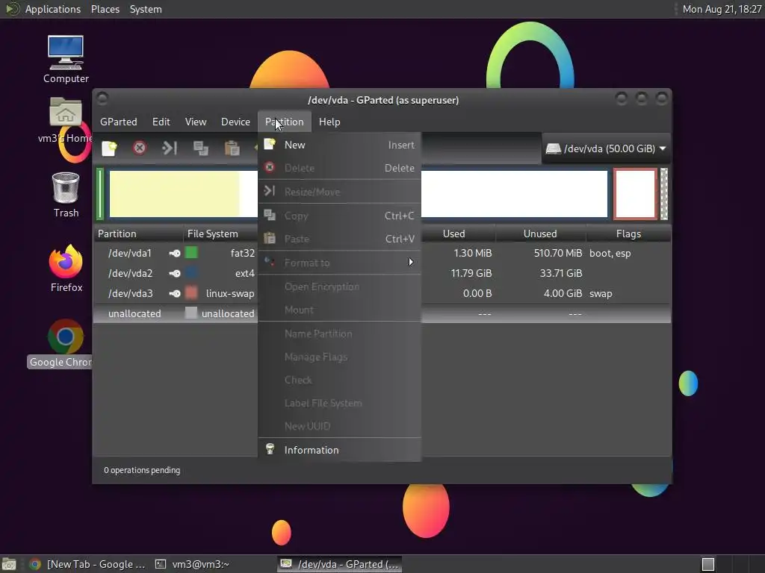Click the gray unallocated color swatch
Viewport: 765px width, 573px height.
[191, 313]
